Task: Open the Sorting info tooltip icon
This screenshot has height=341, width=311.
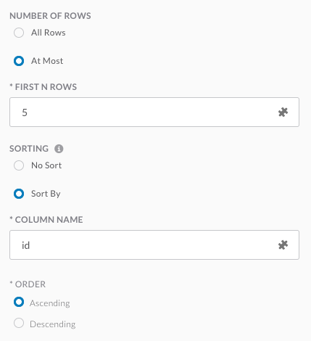Action: 59,149
